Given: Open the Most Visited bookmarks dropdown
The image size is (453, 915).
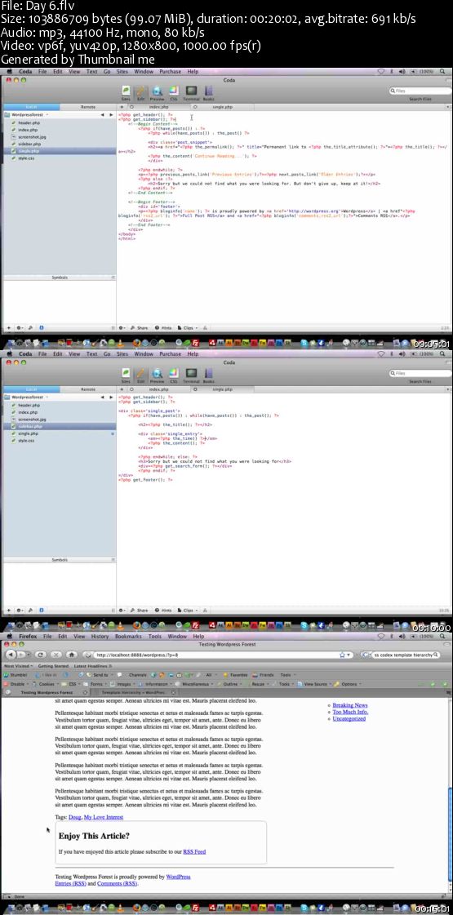Looking at the screenshot, I should [20, 666].
